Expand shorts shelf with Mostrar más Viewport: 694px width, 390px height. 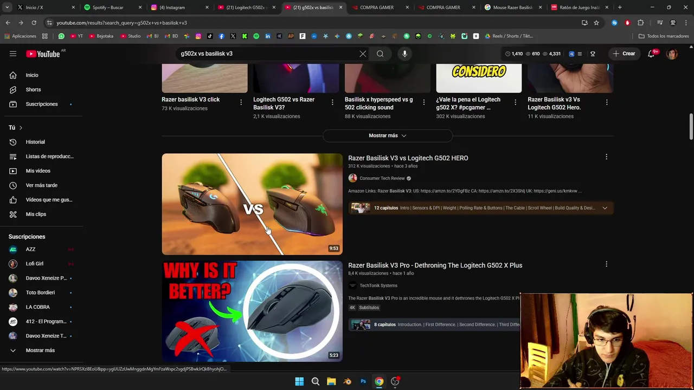point(388,135)
